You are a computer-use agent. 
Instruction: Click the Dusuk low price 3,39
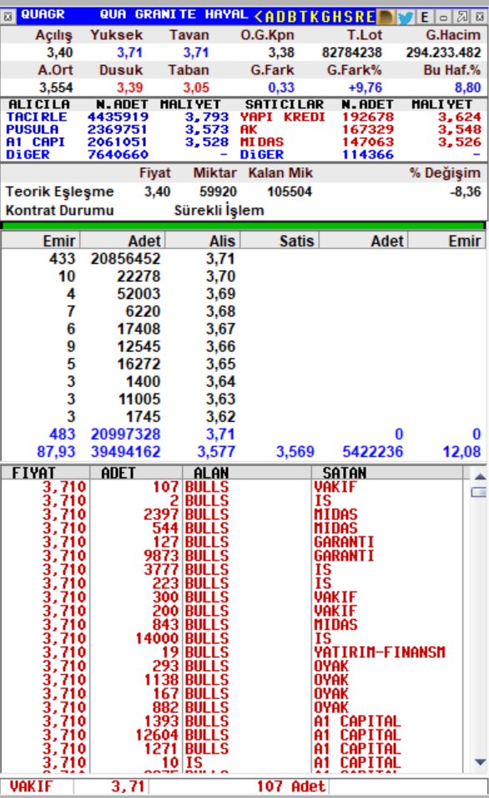click(x=129, y=88)
